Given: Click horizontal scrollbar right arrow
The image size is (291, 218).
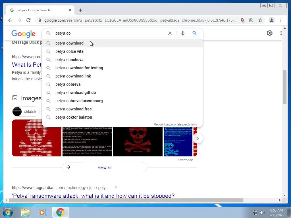Looking at the screenshot, I should [x=280, y=200].
